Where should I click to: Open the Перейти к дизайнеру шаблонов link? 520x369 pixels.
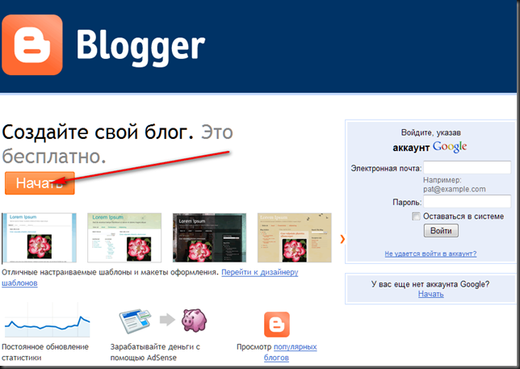click(260, 272)
